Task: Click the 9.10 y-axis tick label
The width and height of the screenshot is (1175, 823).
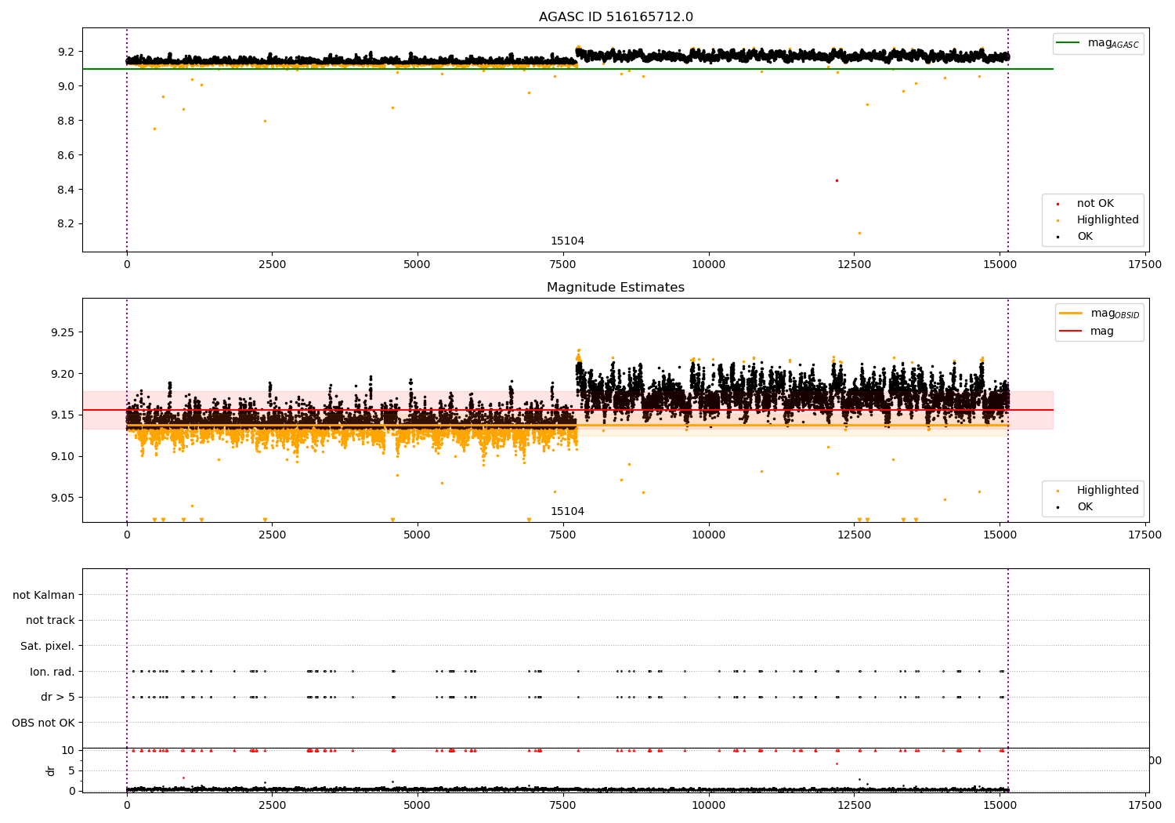Action: click(x=63, y=456)
